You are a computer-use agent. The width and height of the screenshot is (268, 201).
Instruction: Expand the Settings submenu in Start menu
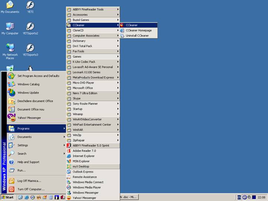click(x=23, y=145)
